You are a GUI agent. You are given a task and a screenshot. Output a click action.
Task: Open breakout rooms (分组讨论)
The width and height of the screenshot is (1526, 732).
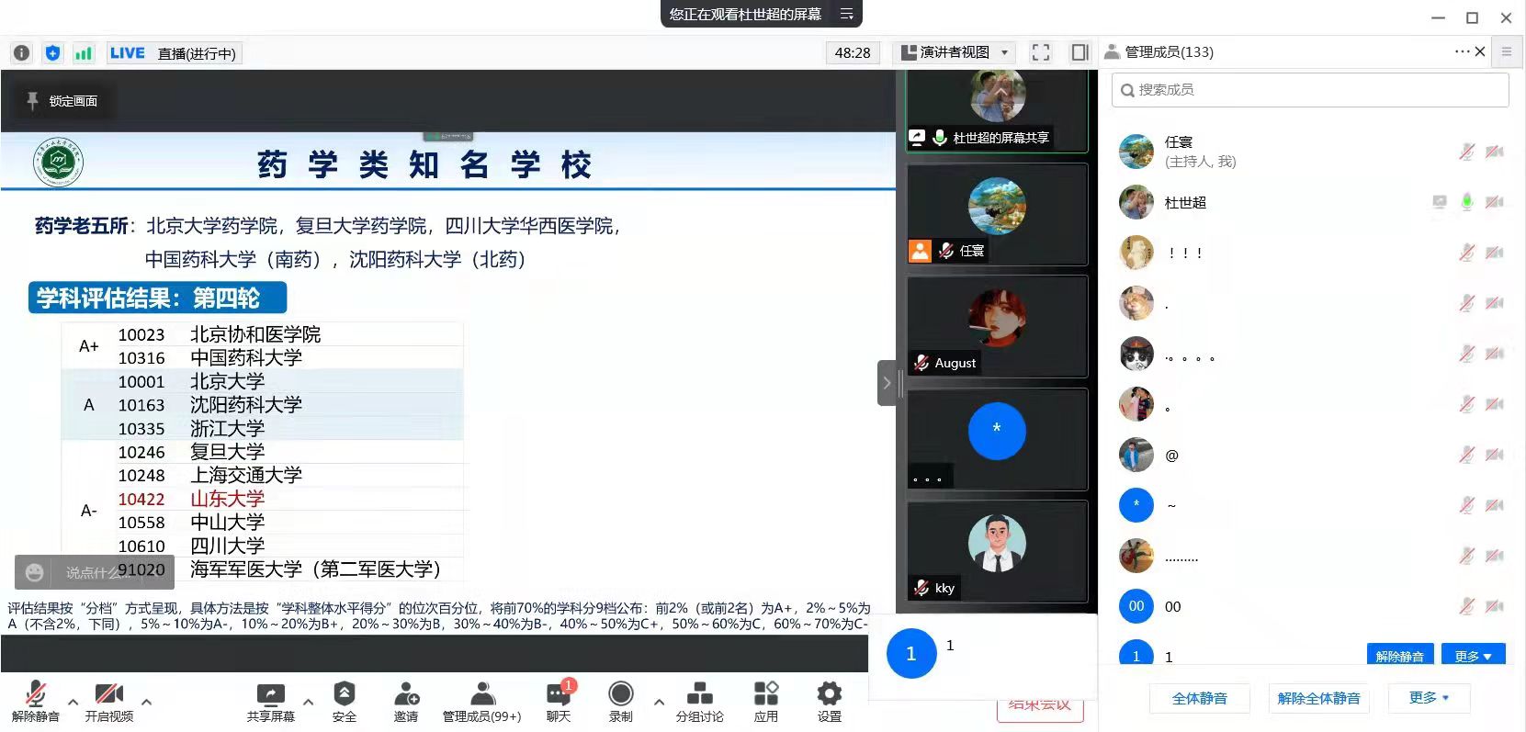(x=700, y=703)
